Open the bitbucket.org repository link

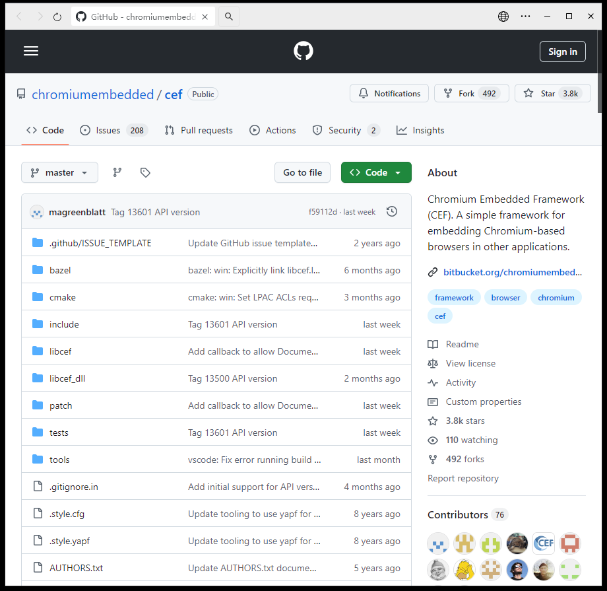tap(512, 272)
